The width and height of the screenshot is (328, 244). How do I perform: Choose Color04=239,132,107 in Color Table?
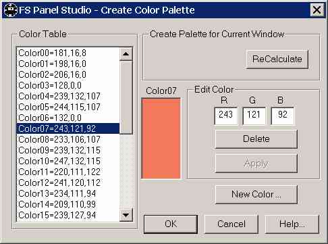coord(68,96)
